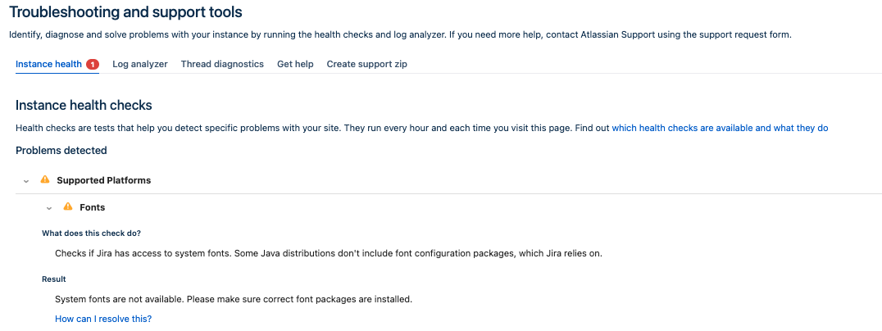Click the red notification badge on Instance health
882x331 pixels.
coord(93,64)
